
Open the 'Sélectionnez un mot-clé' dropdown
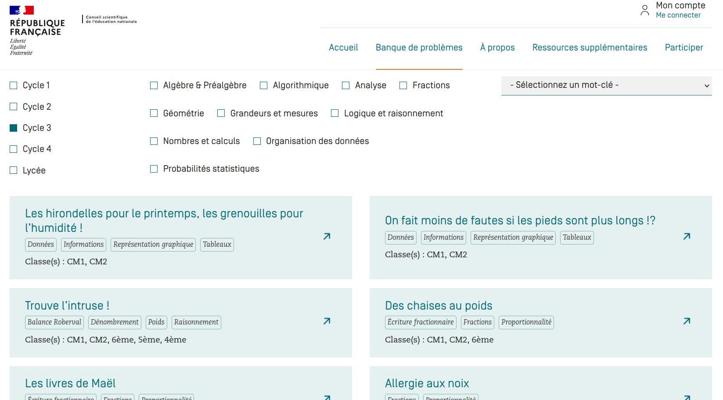(607, 85)
